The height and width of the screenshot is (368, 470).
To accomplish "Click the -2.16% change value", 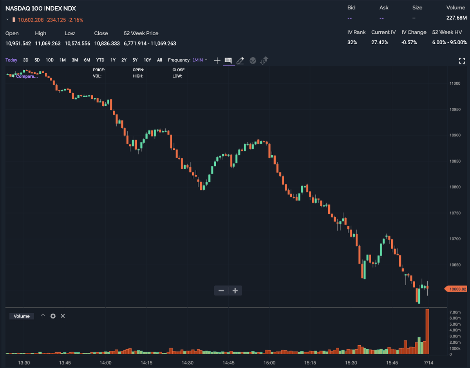I will pyautogui.click(x=75, y=20).
